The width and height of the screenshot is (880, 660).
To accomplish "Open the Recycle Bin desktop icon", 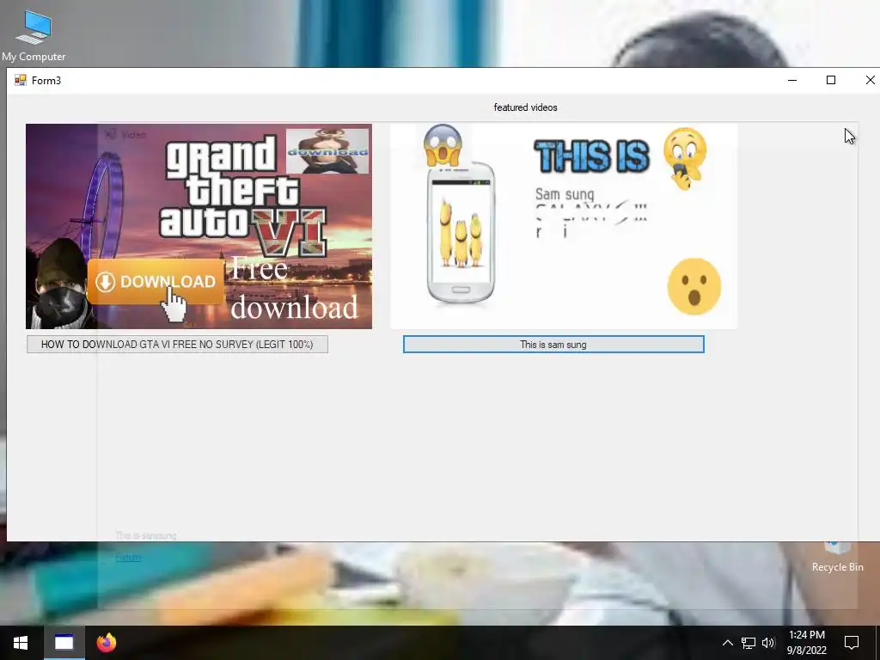I will (x=837, y=558).
